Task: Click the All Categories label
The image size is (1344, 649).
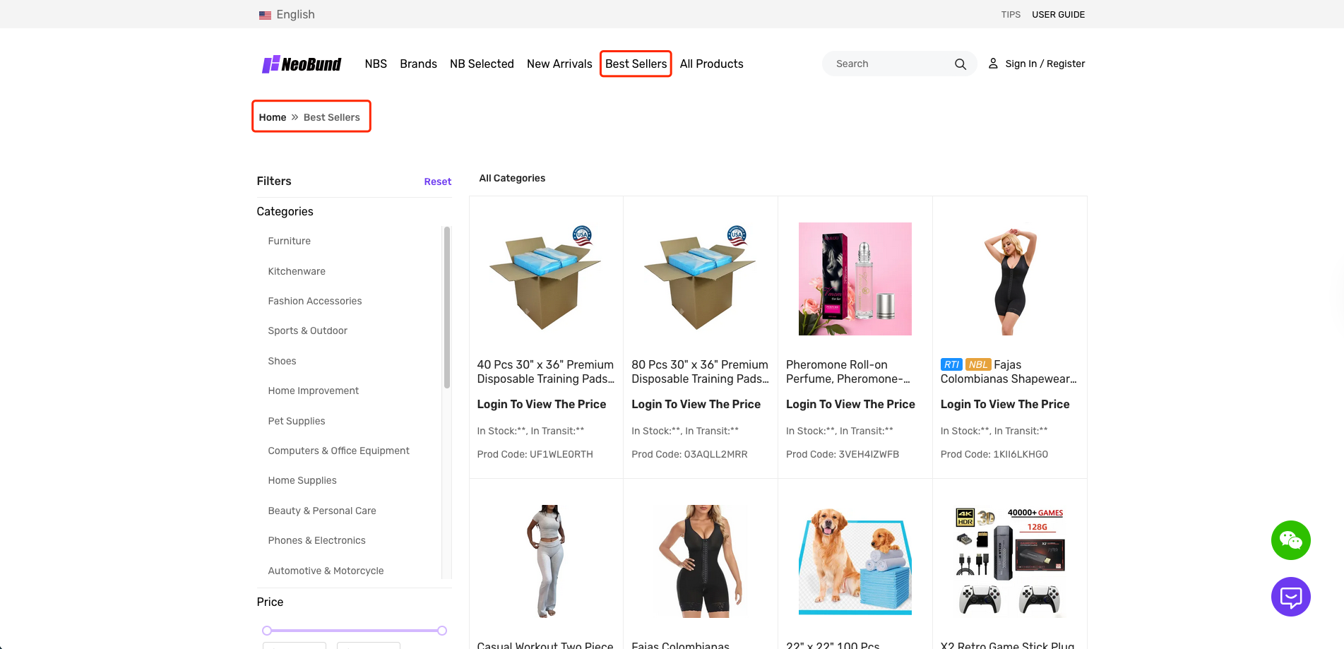Action: [512, 178]
